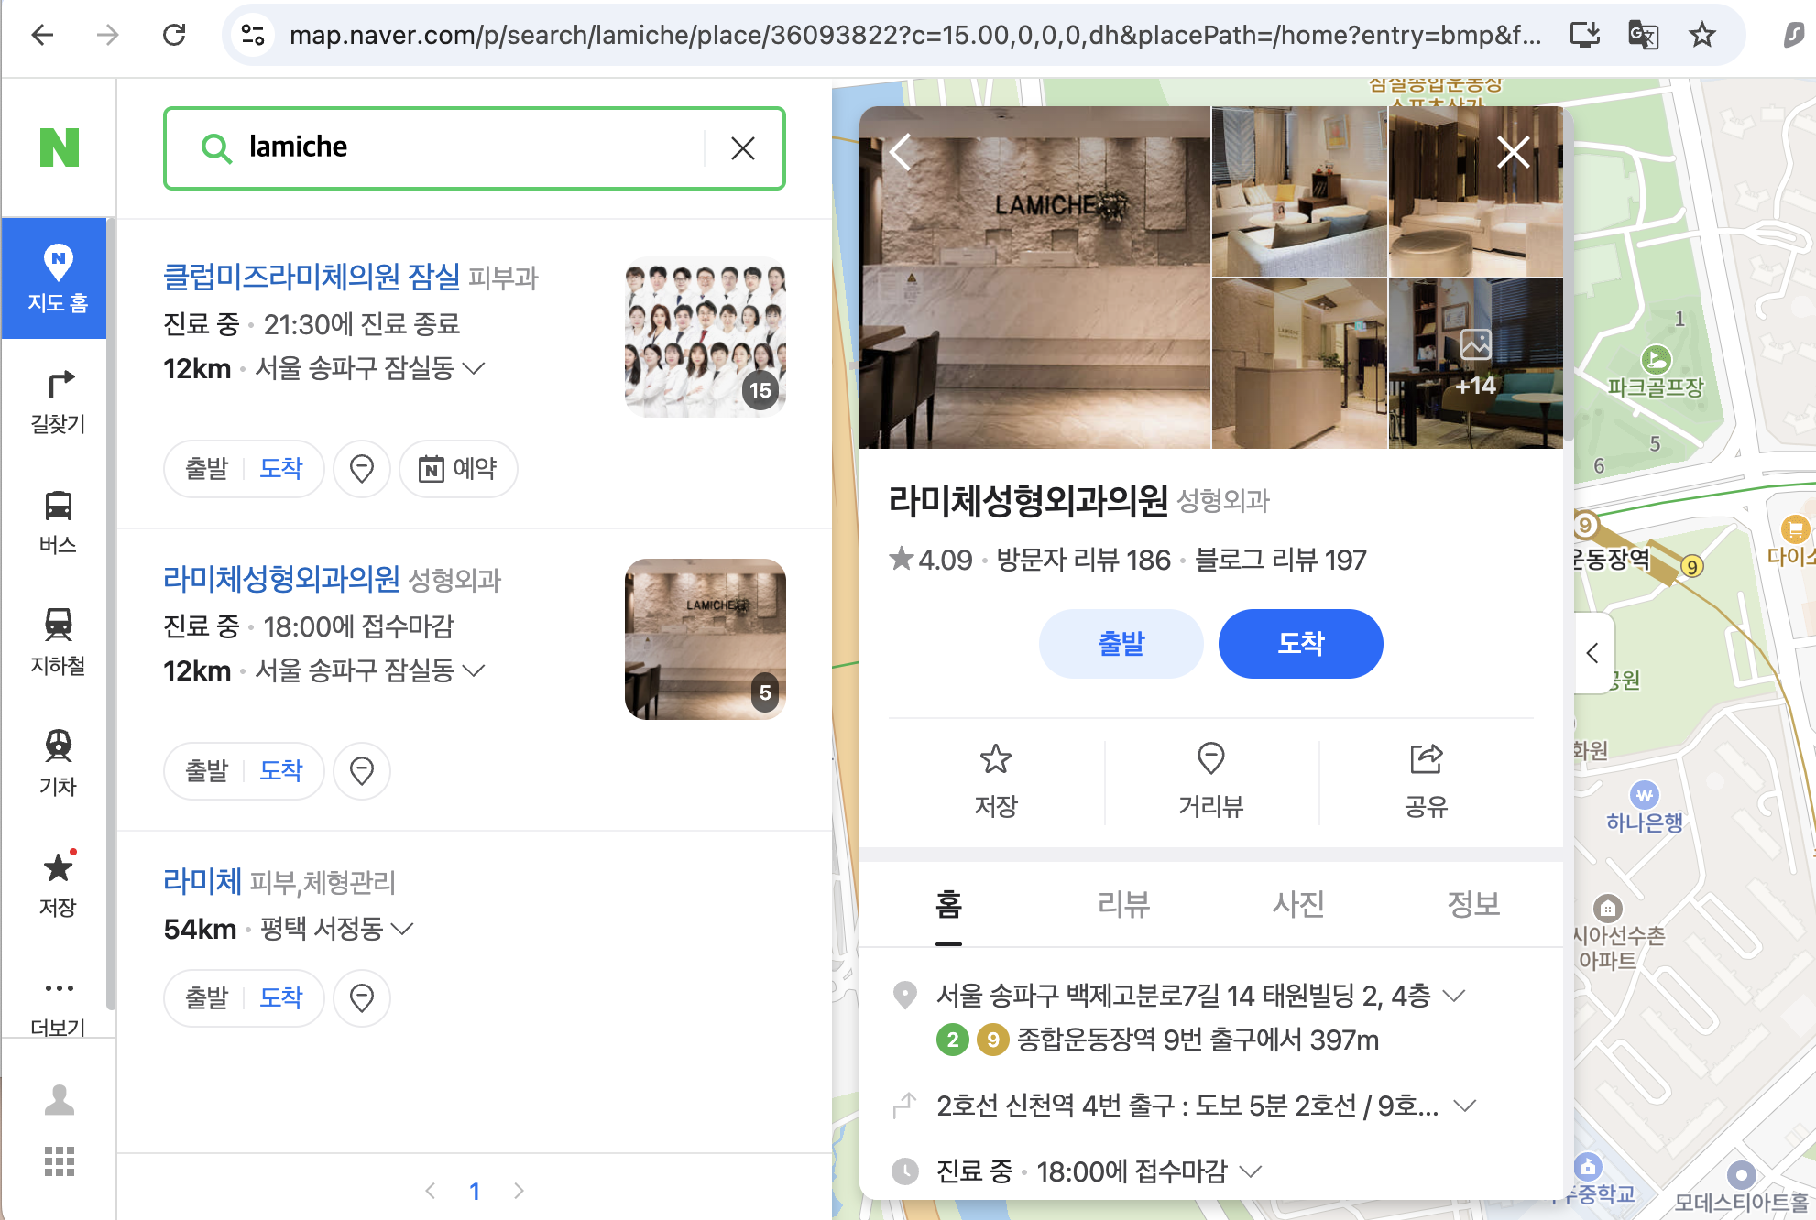Set list 라미체성형외과의원 as 출발

pos(207,771)
